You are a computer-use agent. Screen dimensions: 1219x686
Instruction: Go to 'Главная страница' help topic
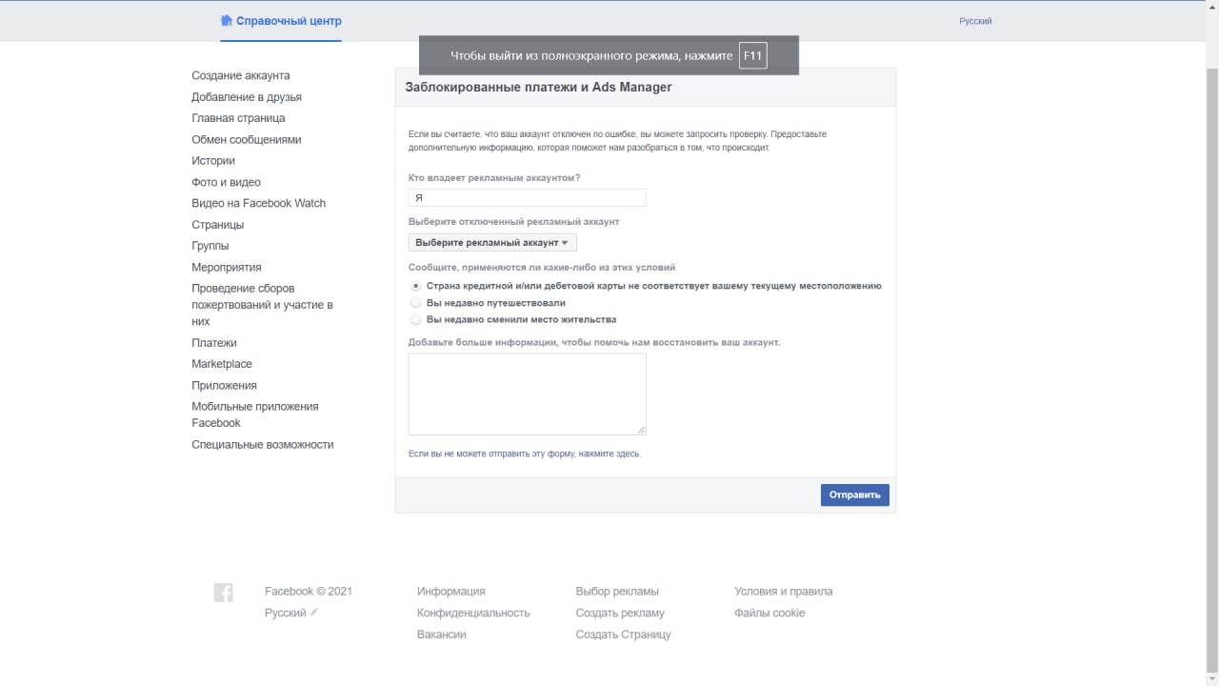[x=238, y=118]
